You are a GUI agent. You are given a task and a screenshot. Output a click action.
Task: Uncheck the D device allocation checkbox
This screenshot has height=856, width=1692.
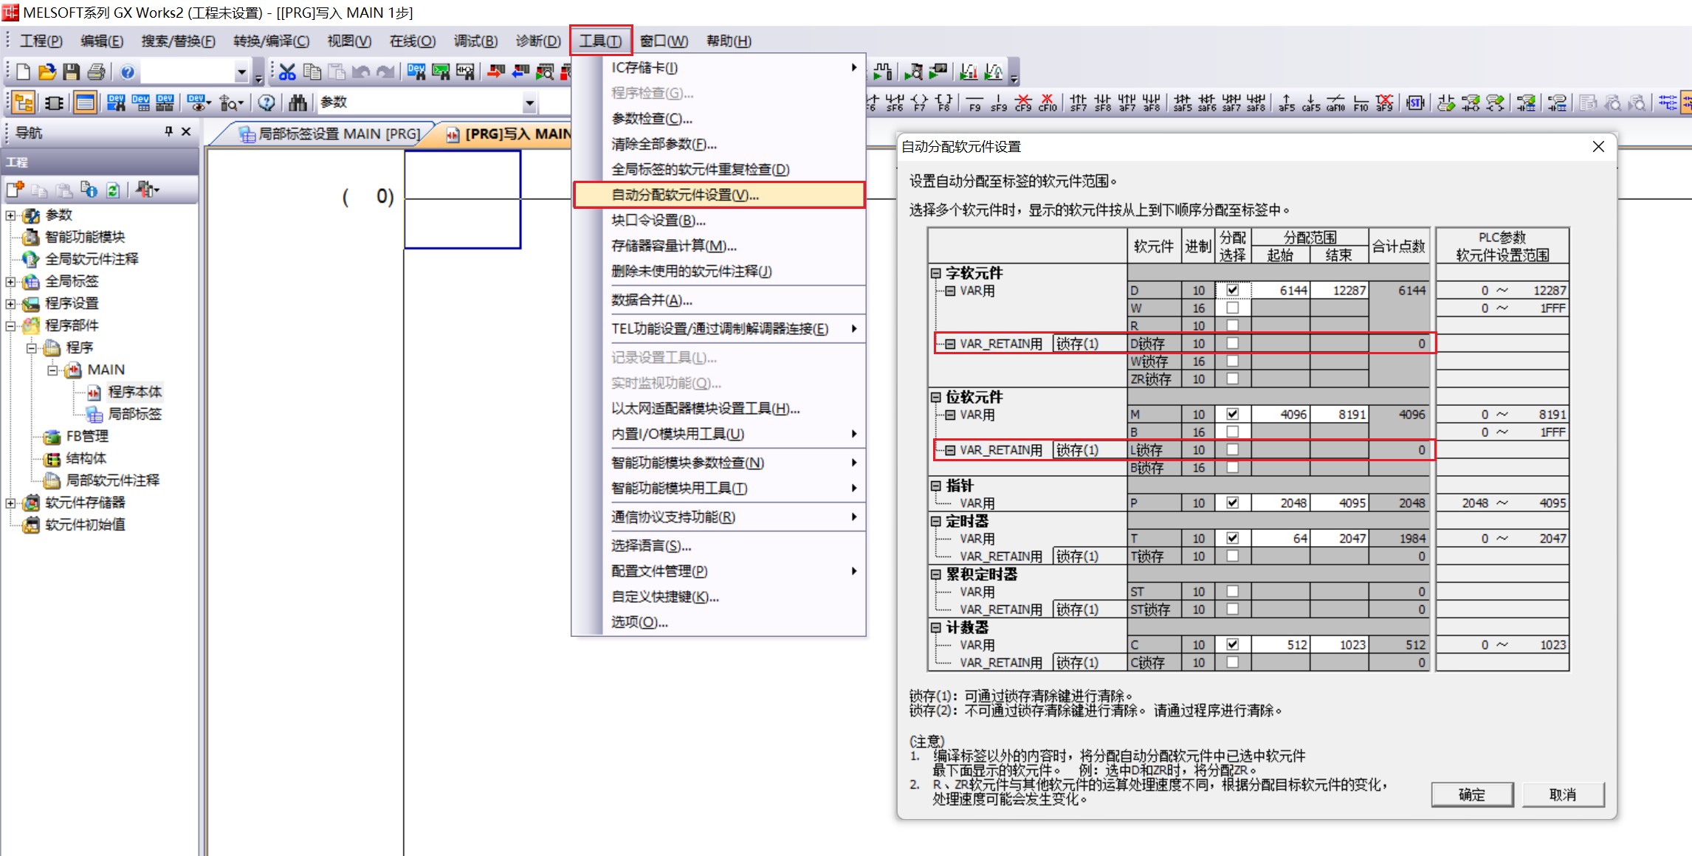pos(1232,290)
